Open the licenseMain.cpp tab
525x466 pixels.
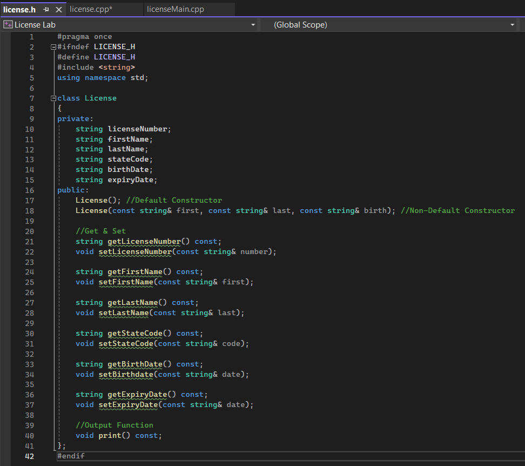click(175, 9)
